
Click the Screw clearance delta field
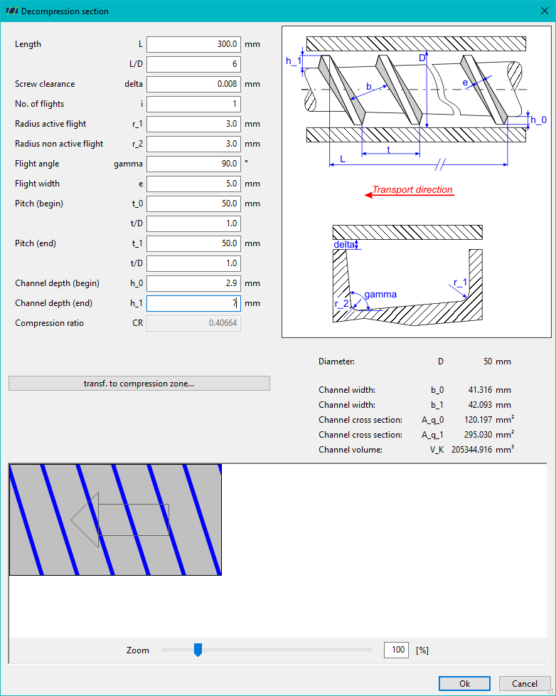pos(194,85)
